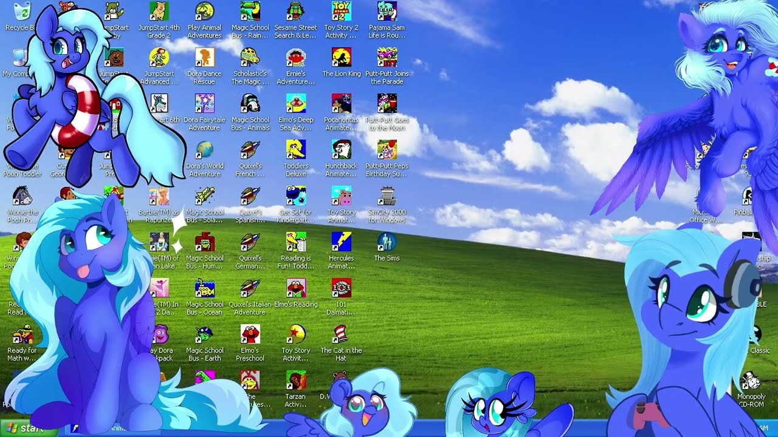Launch Quixel's Italian Adventure shortcut
Viewport: 778px width, 437px height.
pyautogui.click(x=250, y=297)
